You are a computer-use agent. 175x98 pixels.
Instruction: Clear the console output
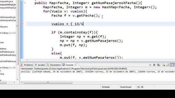coord(164,65)
